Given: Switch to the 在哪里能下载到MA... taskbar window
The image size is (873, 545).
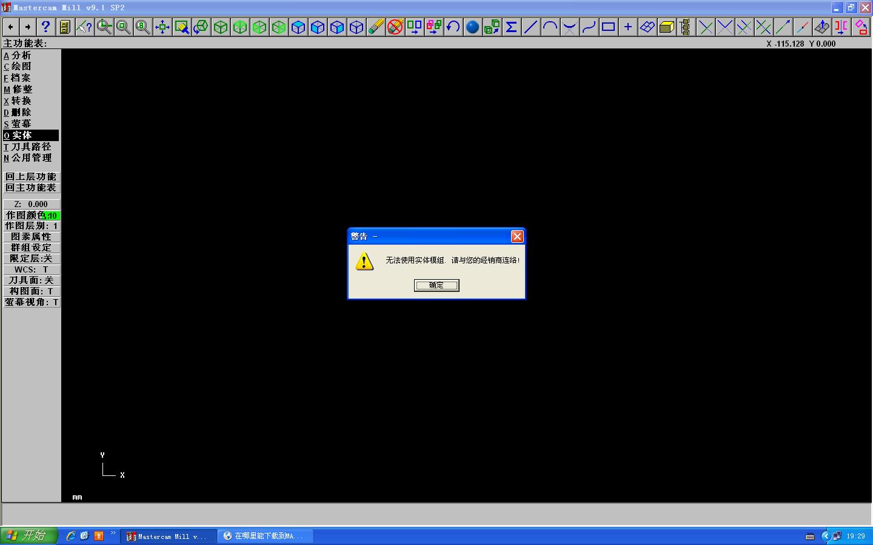Looking at the screenshot, I should pos(266,536).
